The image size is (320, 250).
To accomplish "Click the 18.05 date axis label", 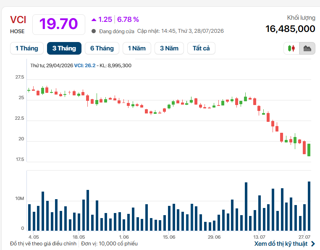I will (x=79, y=237).
